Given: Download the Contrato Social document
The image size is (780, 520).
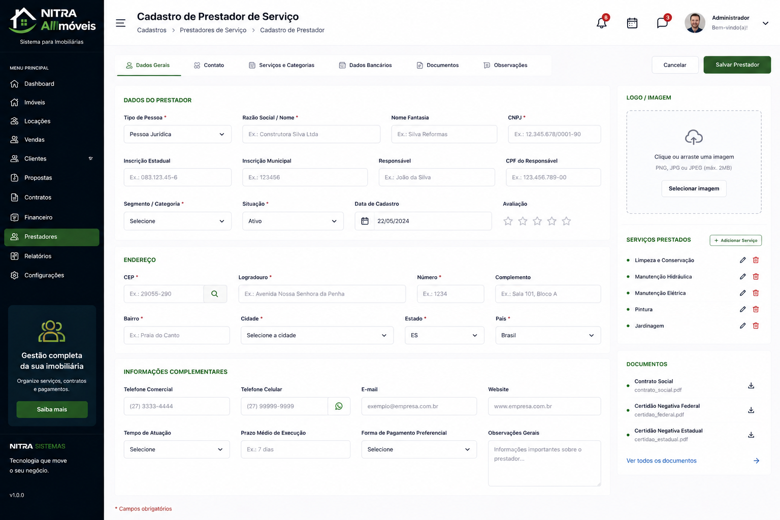Looking at the screenshot, I should [751, 385].
